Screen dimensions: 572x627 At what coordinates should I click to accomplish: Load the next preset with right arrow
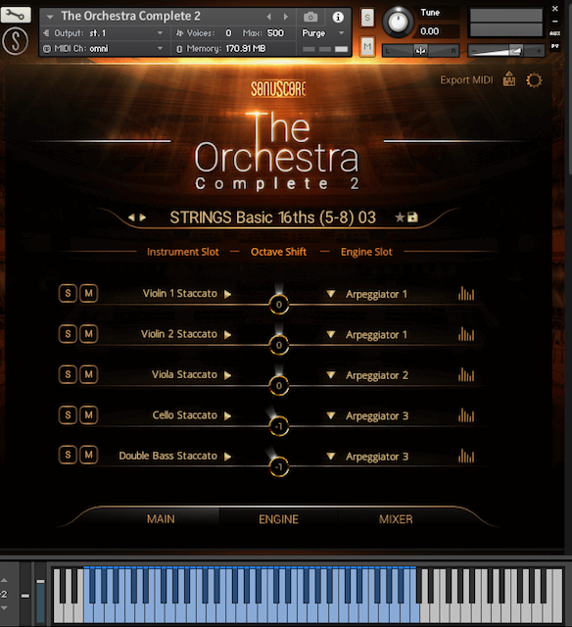point(143,217)
